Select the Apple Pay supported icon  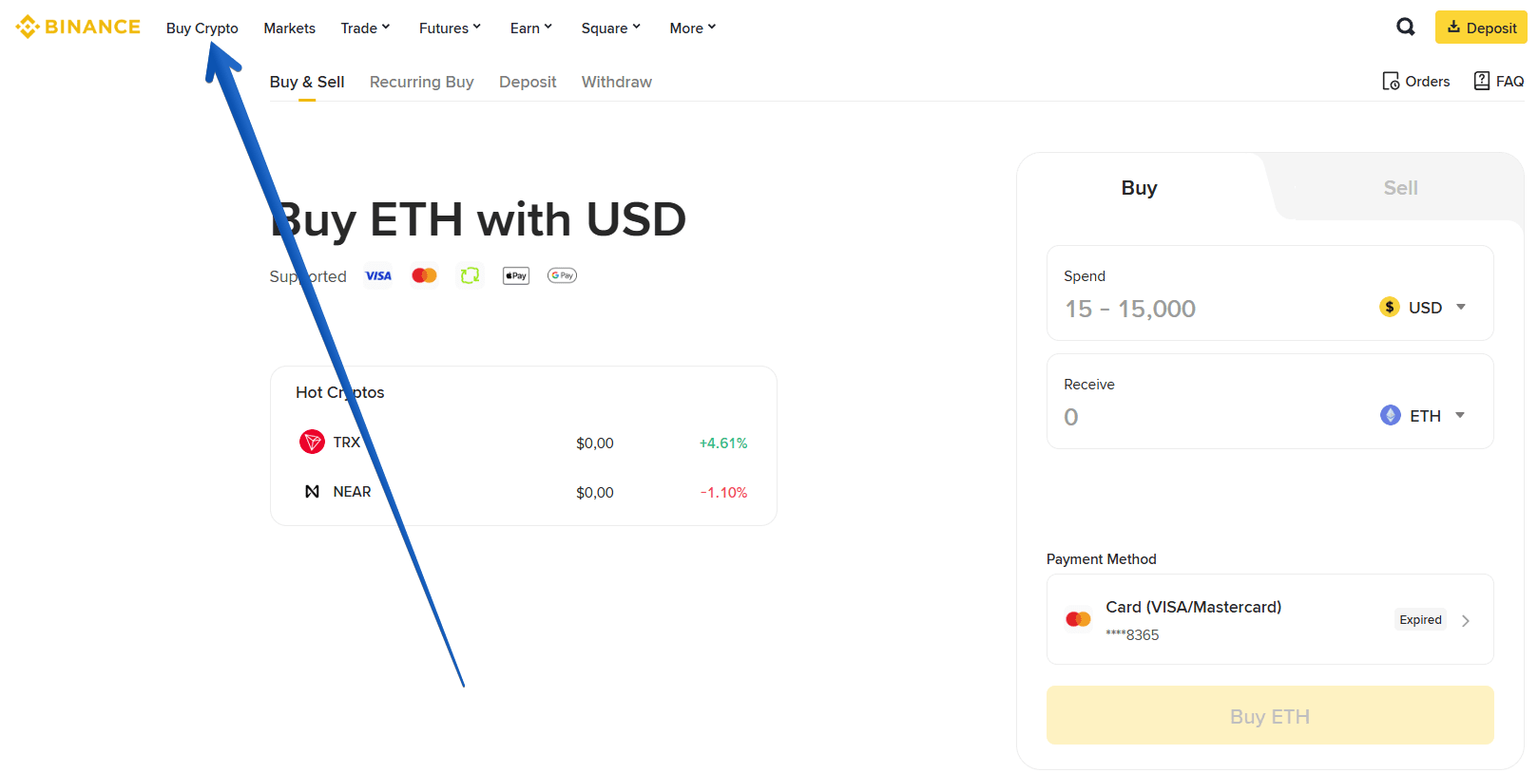(515, 274)
